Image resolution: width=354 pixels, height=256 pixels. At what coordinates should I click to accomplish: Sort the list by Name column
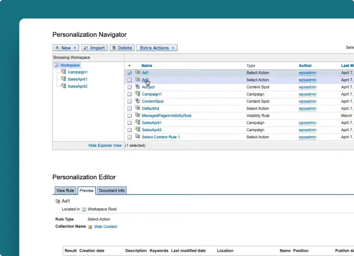click(x=147, y=65)
